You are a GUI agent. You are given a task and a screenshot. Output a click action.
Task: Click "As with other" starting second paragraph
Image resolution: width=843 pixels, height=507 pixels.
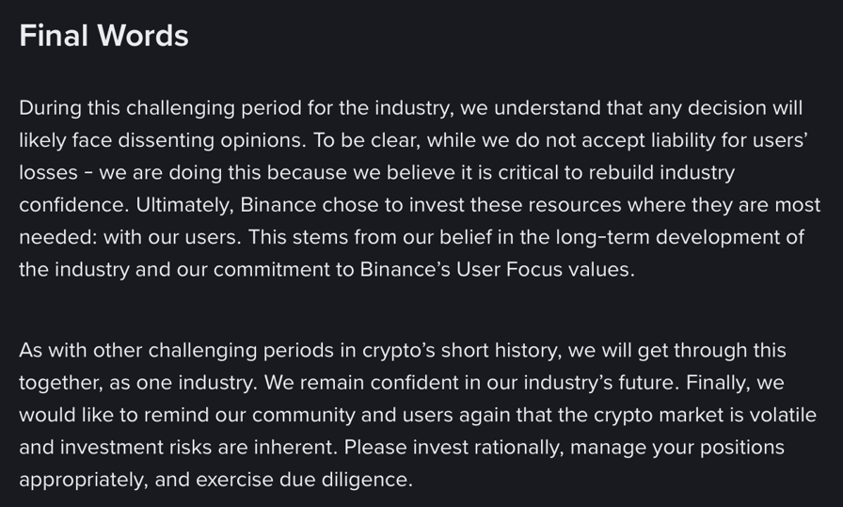(x=80, y=351)
